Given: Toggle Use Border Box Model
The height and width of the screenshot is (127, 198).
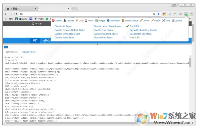Looking at the screenshot, I should (x=141, y=34).
